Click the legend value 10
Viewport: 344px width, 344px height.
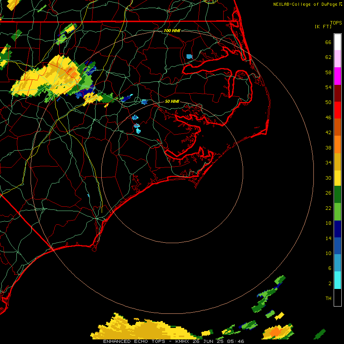click(x=328, y=253)
